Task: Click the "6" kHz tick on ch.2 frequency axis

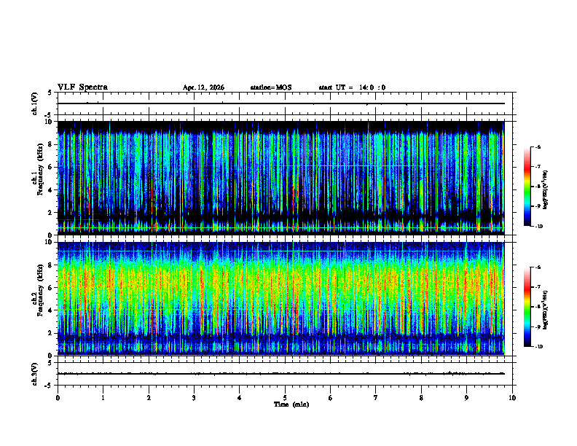Action: (x=51, y=288)
